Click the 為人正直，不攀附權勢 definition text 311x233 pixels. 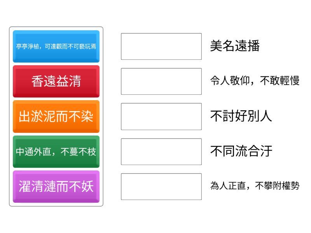pyautogui.click(x=255, y=186)
